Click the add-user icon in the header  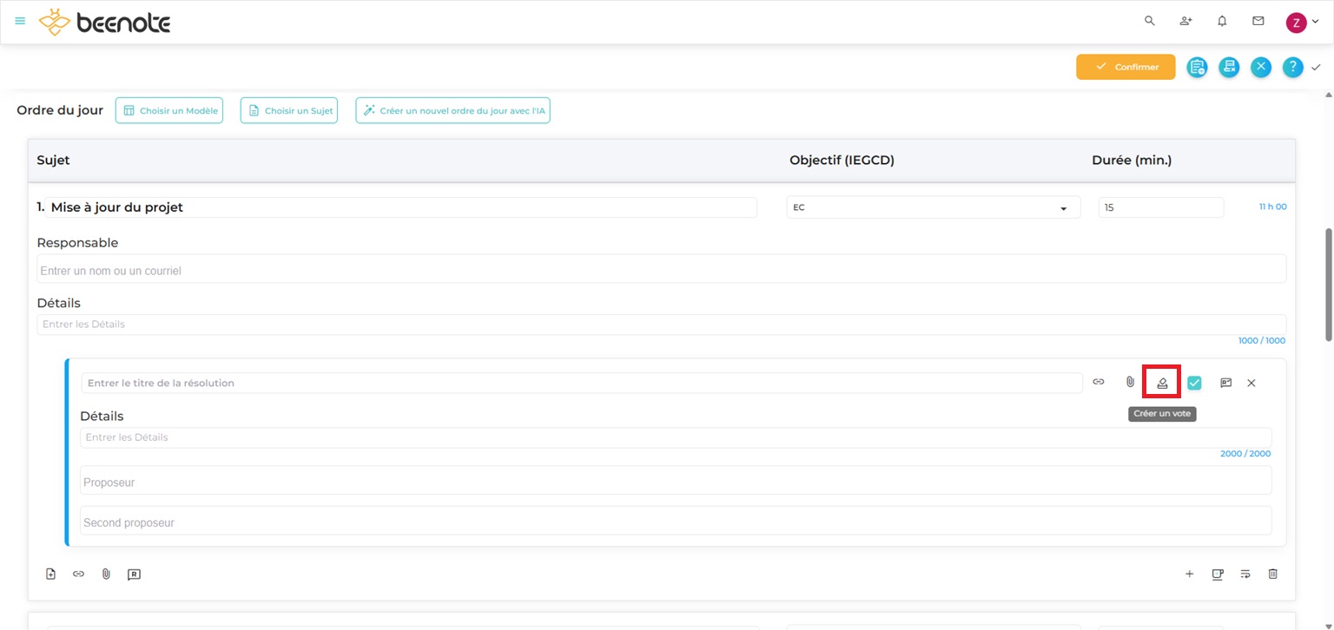tap(1185, 21)
